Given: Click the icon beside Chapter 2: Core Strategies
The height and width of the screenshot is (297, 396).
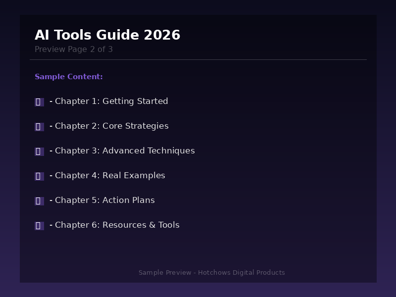Looking at the screenshot, I should (39, 127).
